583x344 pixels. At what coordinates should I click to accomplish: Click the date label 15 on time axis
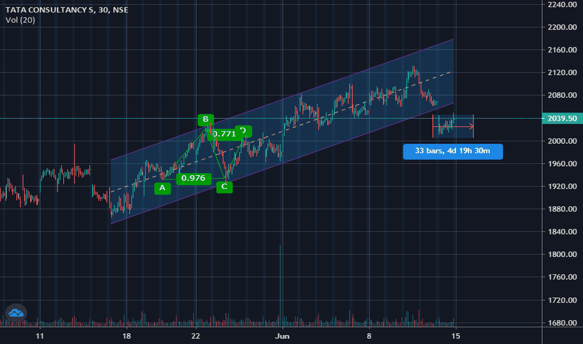tap(455, 336)
